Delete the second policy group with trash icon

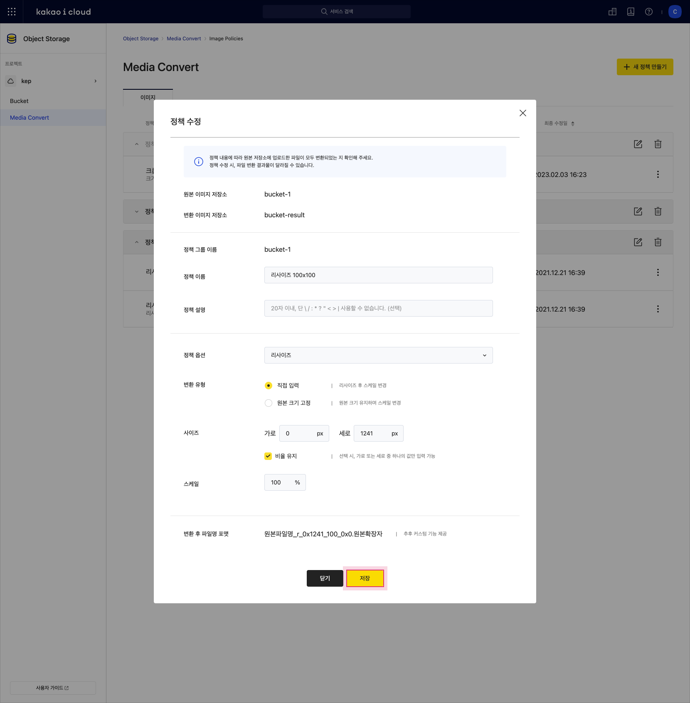point(658,211)
